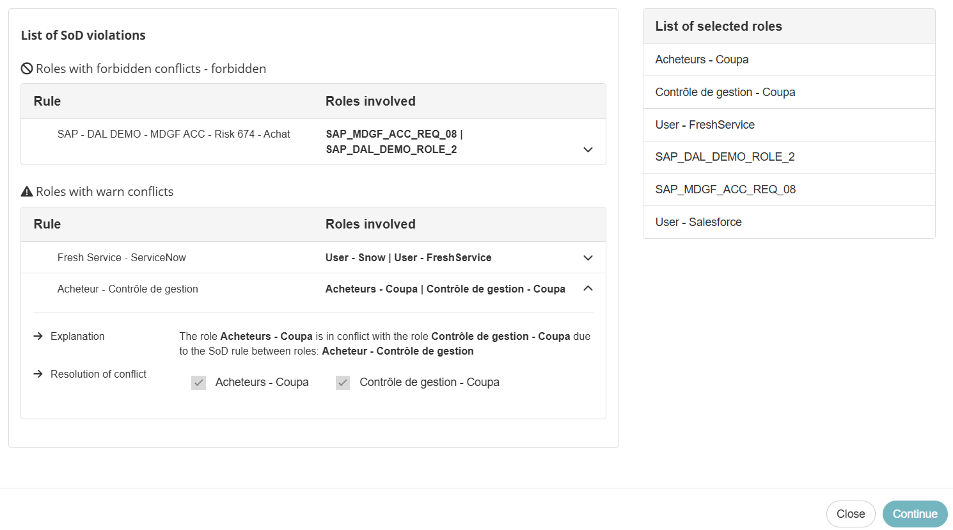The width and height of the screenshot is (953, 530).
Task: Expand the Fresh Service - ServiceNow rule
Action: 588,258
